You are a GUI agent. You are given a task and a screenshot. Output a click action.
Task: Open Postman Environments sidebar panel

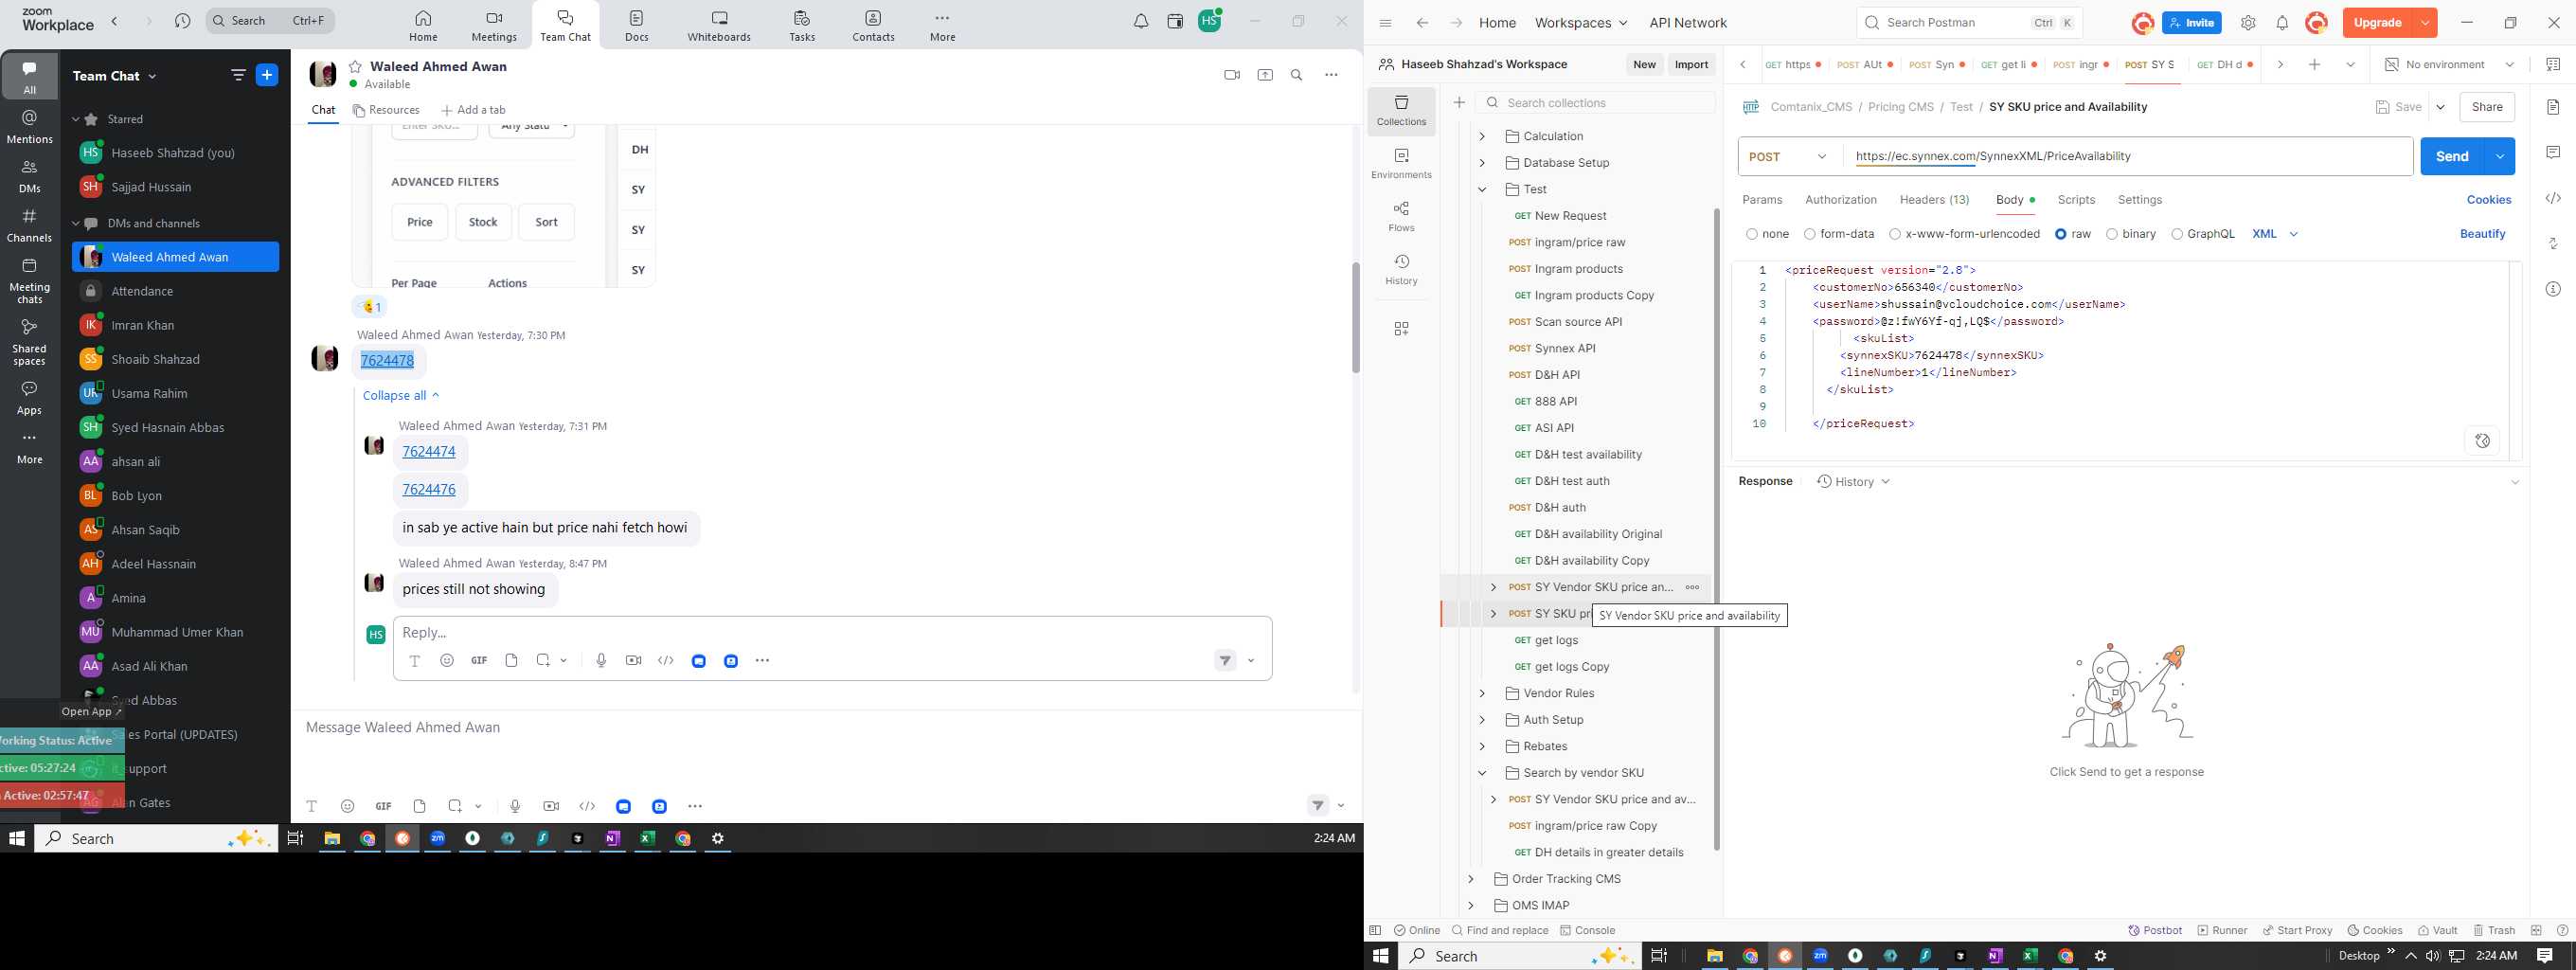tap(1401, 163)
